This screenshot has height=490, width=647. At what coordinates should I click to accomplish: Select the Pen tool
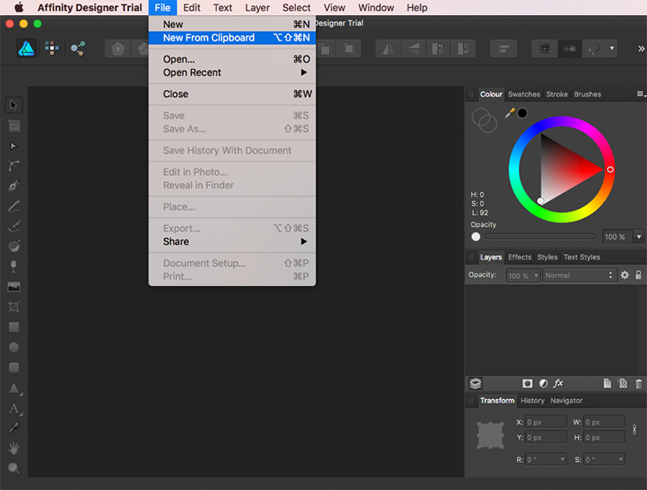tap(14, 186)
